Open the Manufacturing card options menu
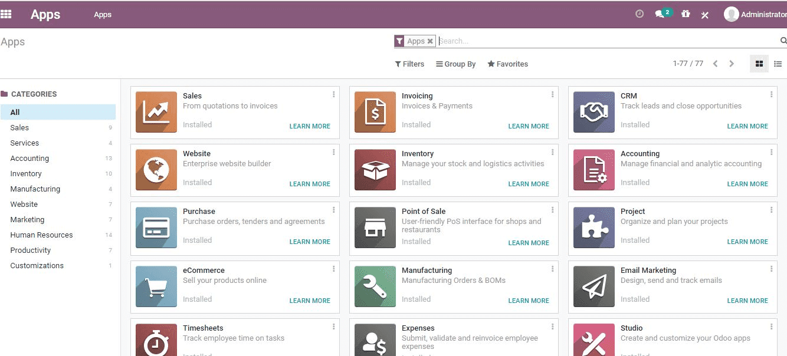 click(x=552, y=269)
